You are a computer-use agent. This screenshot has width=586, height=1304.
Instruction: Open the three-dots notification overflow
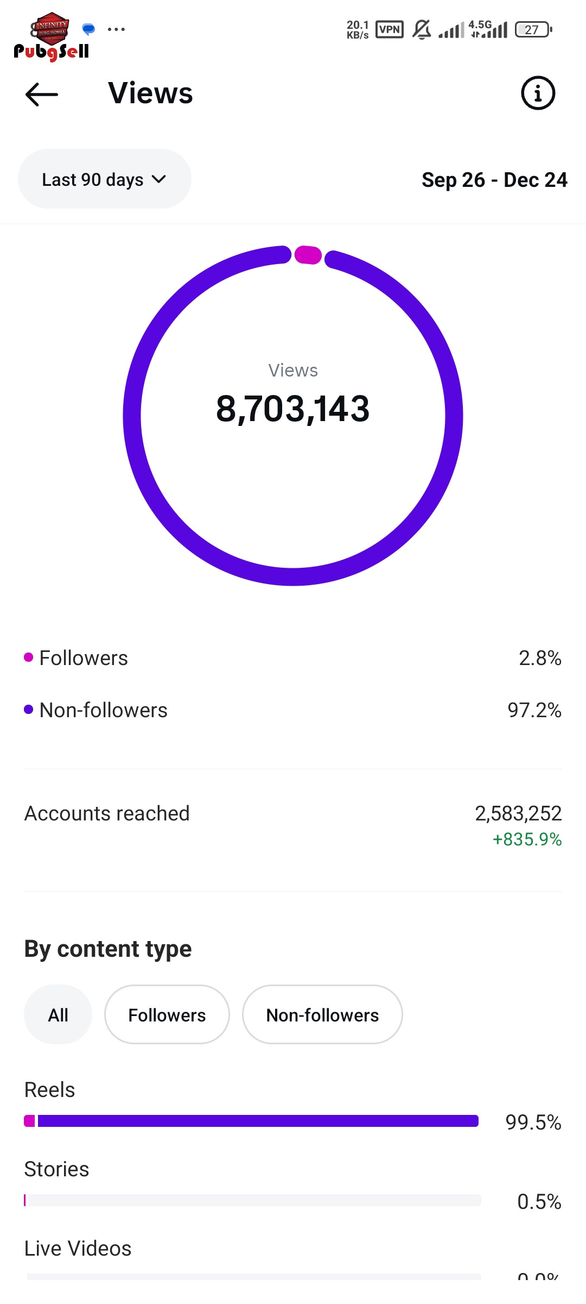(x=116, y=29)
